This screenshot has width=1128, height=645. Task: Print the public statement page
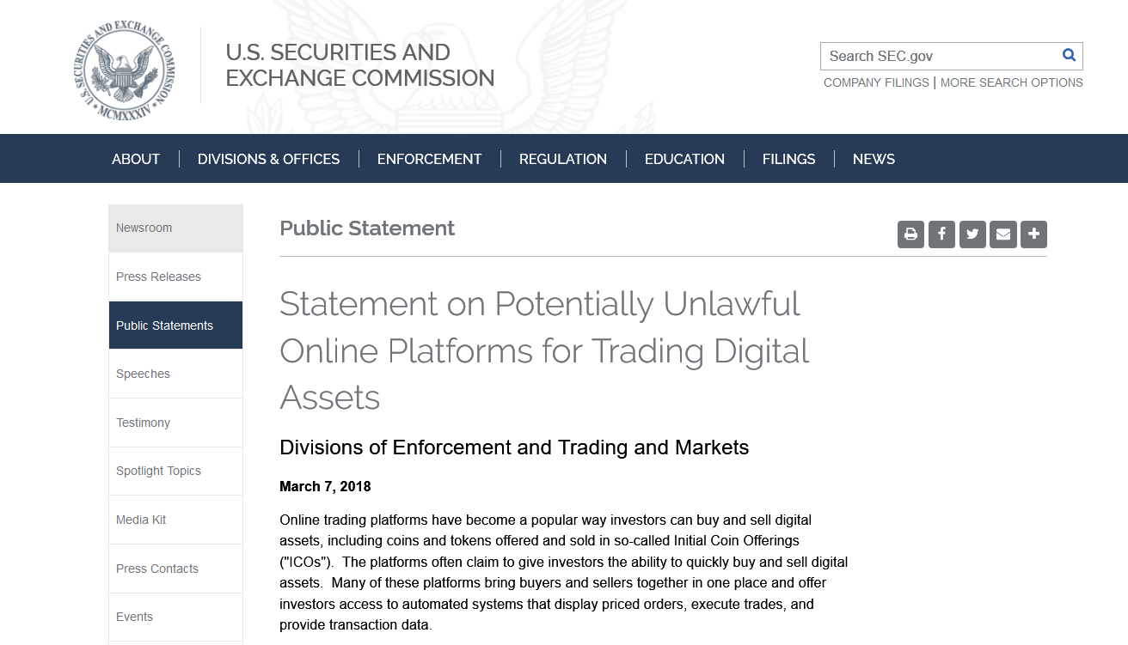coord(910,234)
